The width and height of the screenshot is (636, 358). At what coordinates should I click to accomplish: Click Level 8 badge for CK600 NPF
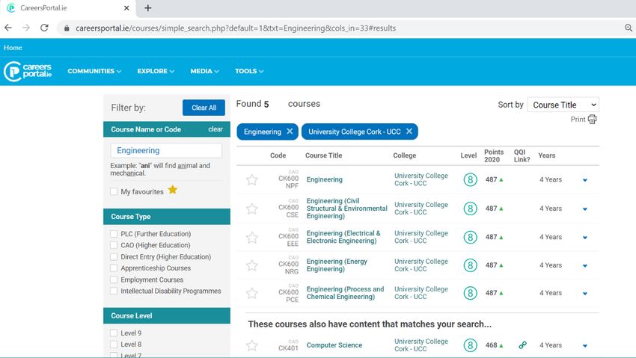470,179
